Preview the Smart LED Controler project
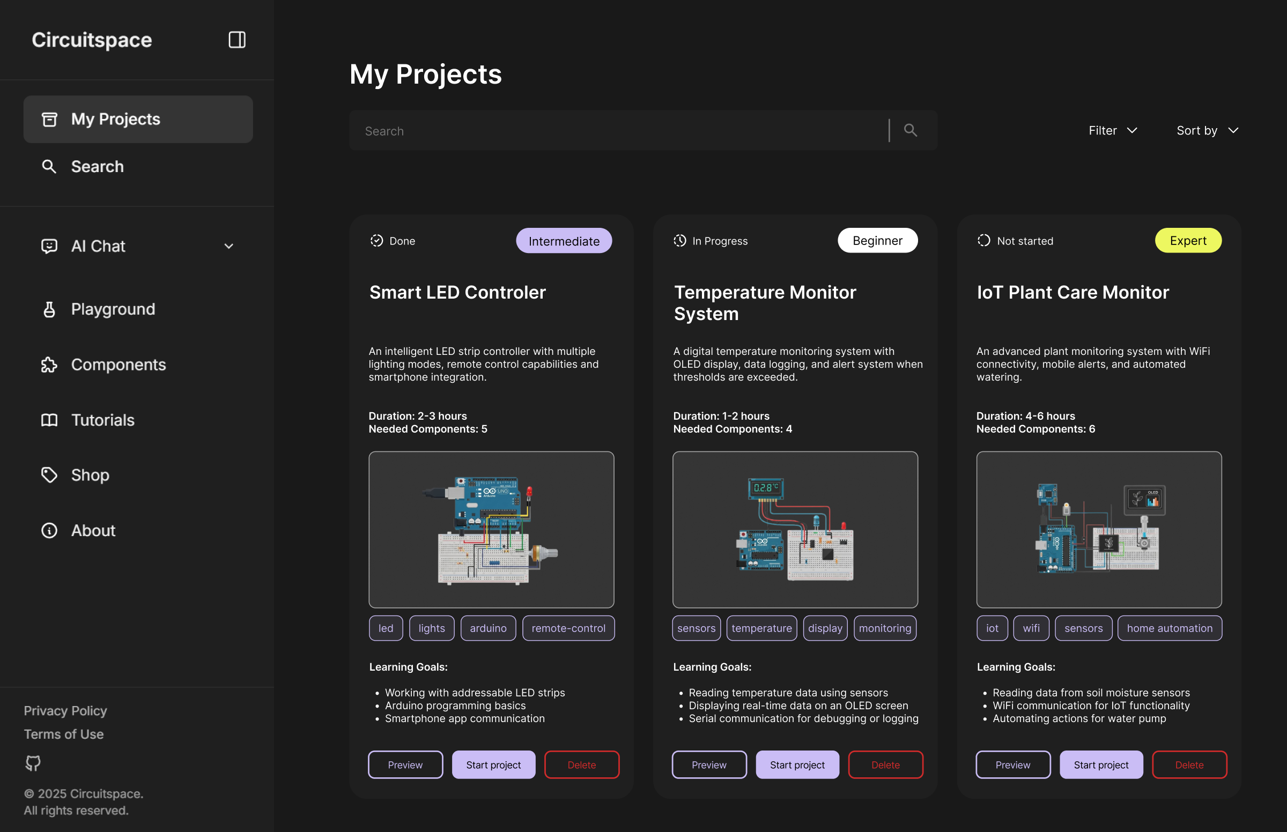Screen dimensions: 1287x832 point(405,764)
